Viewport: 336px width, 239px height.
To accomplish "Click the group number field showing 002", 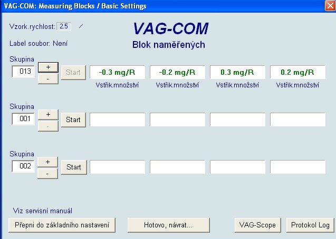I will click(23, 166).
